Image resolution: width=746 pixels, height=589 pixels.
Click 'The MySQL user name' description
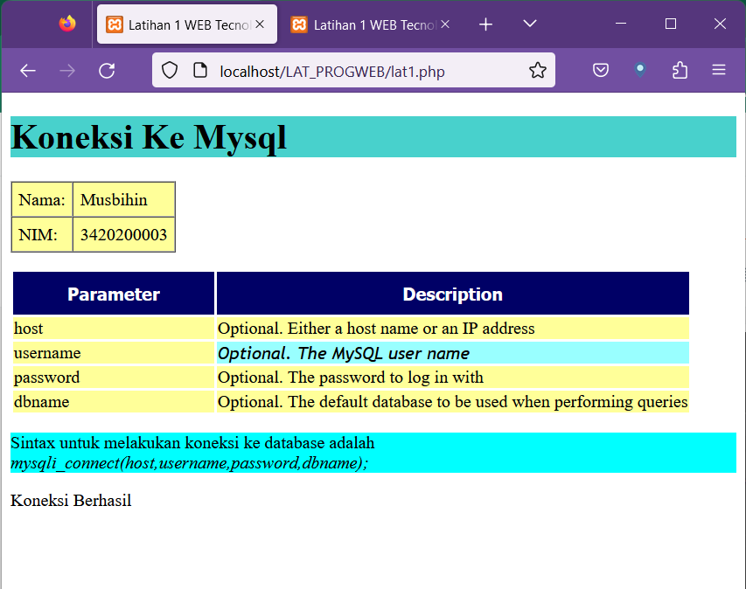pyautogui.click(x=453, y=353)
